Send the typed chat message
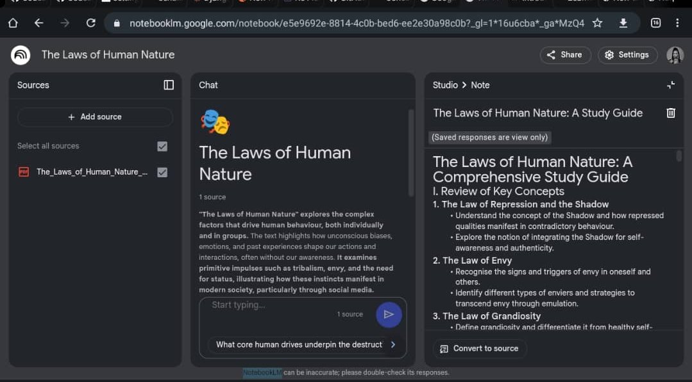 pyautogui.click(x=389, y=314)
